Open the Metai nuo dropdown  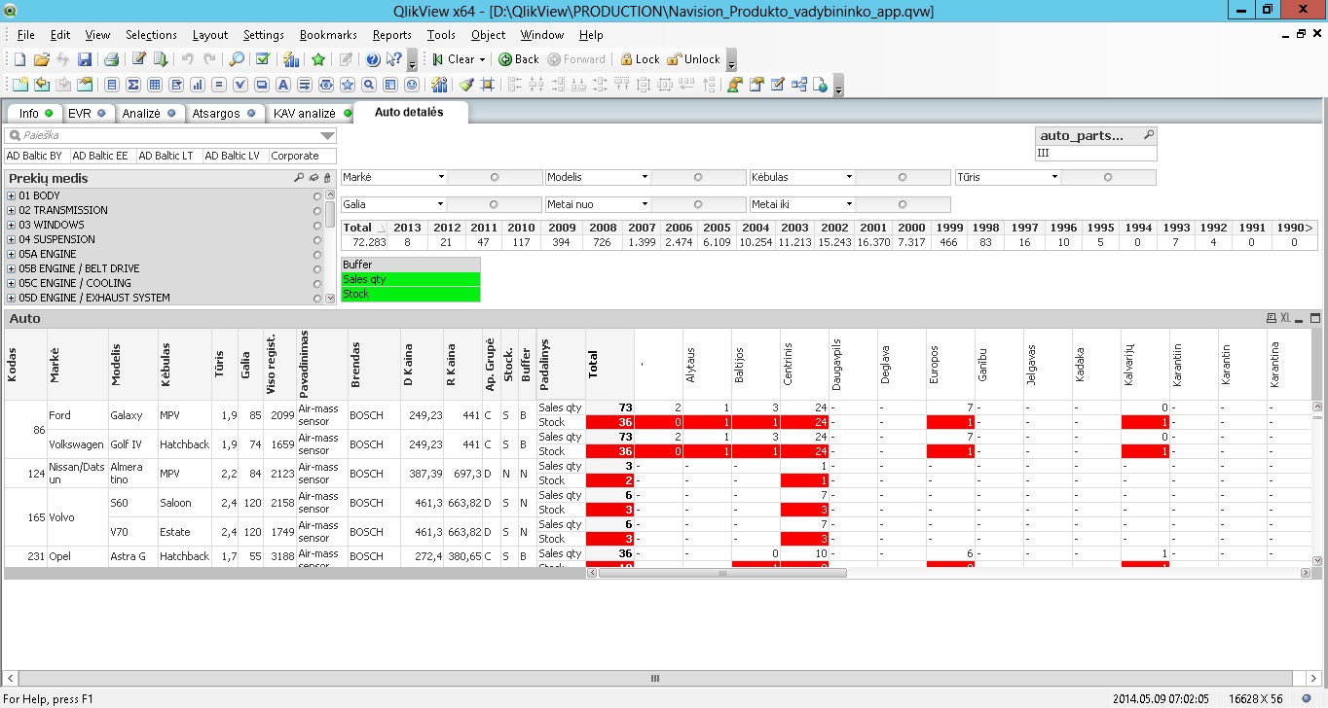coord(645,205)
